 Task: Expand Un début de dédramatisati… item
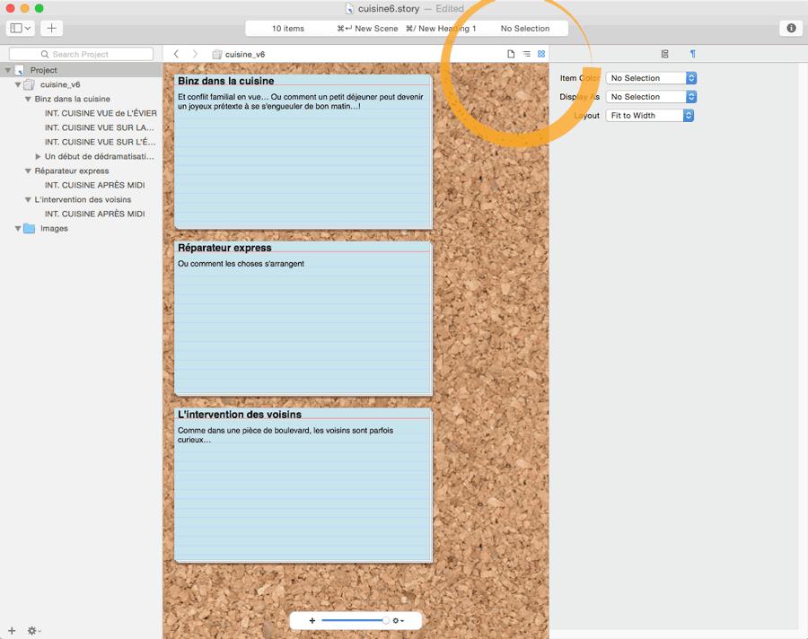pyautogui.click(x=38, y=156)
